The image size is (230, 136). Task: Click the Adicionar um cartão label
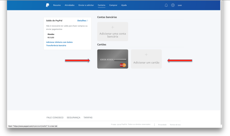click(146, 62)
